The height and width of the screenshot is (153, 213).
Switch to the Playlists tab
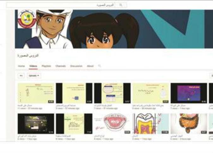click(x=46, y=66)
